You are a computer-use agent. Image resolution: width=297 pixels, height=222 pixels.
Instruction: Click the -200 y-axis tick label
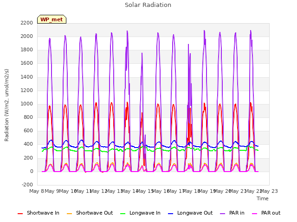(27, 185)
